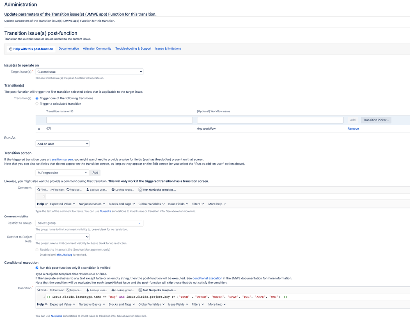Click Lookup group in the Condition editor toolbar
410x320 pixels.
[x=123, y=290]
